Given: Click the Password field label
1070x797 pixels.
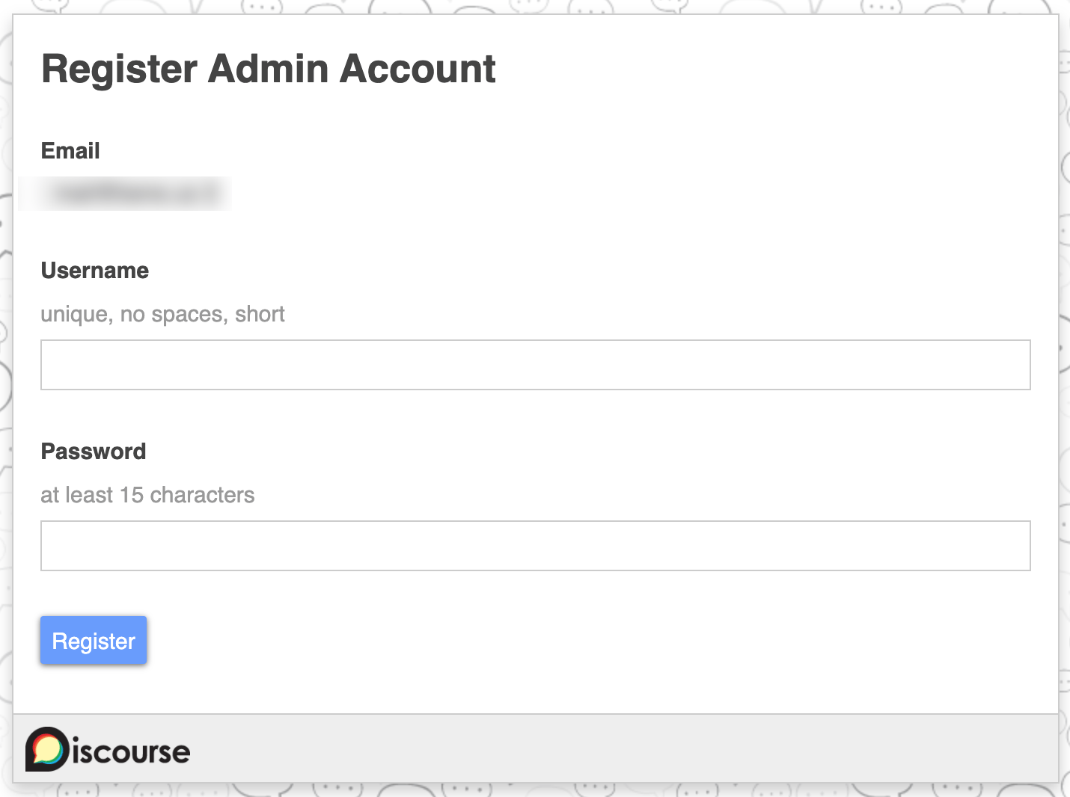Looking at the screenshot, I should (x=94, y=452).
